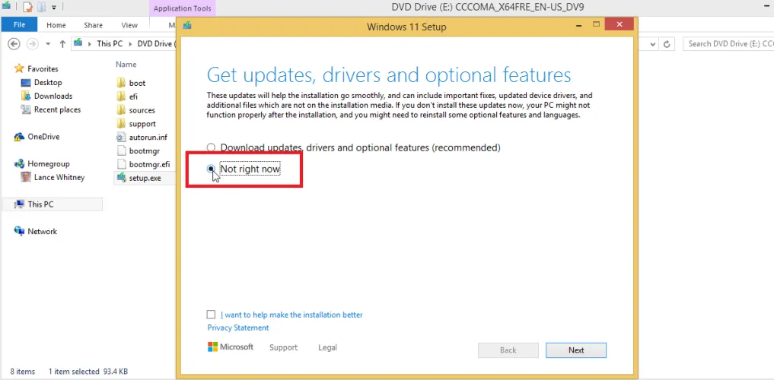774x380 pixels.
Task: Click Next in Windows 11 Setup
Action: tap(575, 350)
